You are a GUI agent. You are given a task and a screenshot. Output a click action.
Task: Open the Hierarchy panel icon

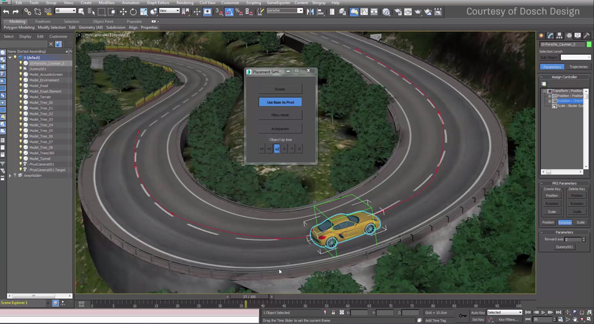(559, 36)
